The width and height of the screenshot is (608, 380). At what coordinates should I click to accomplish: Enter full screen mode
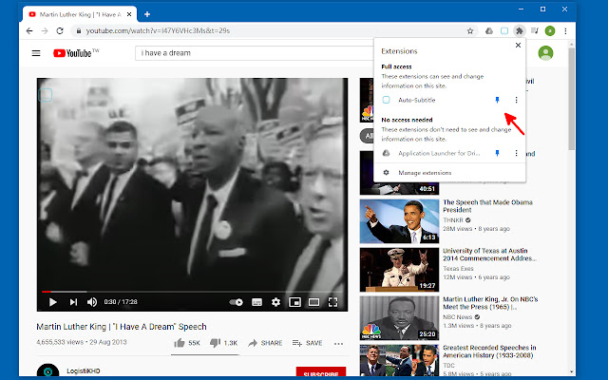[332, 302]
